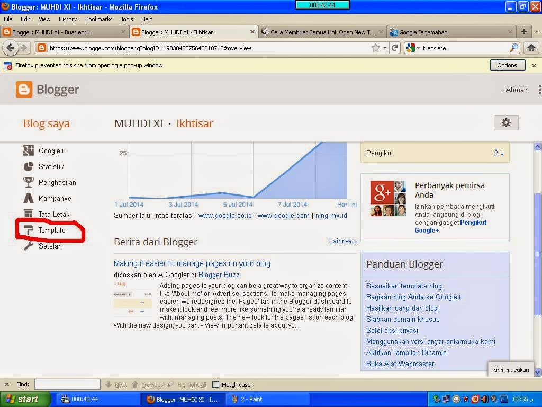Enable the Match case checkbox
542x407 pixels.
(215, 385)
